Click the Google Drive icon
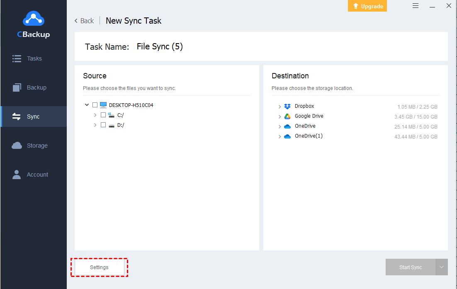457x289 pixels. click(x=287, y=117)
